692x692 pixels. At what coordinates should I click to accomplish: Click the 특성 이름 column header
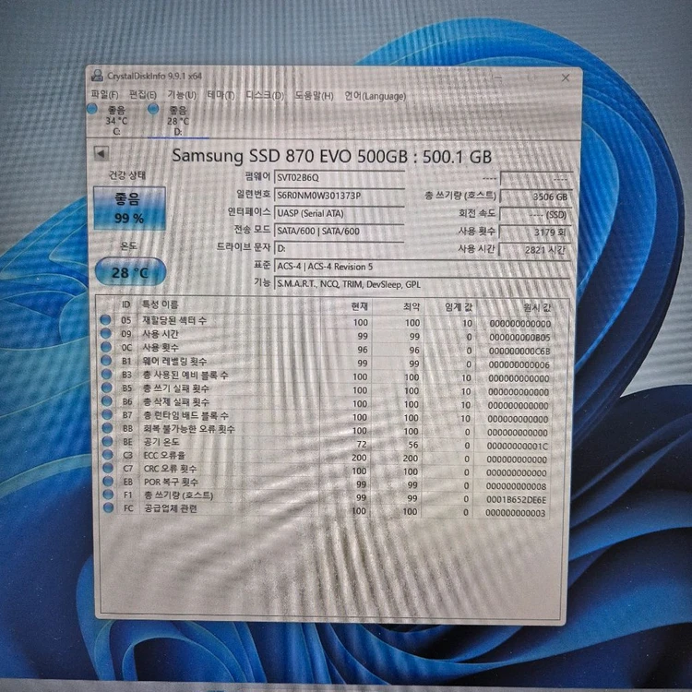coord(160,304)
